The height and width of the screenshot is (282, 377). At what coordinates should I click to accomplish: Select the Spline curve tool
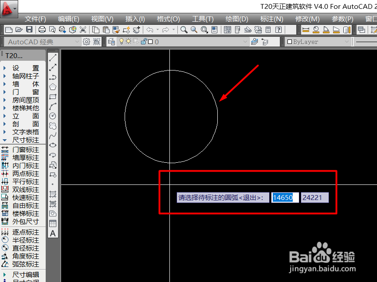(x=53, y=136)
